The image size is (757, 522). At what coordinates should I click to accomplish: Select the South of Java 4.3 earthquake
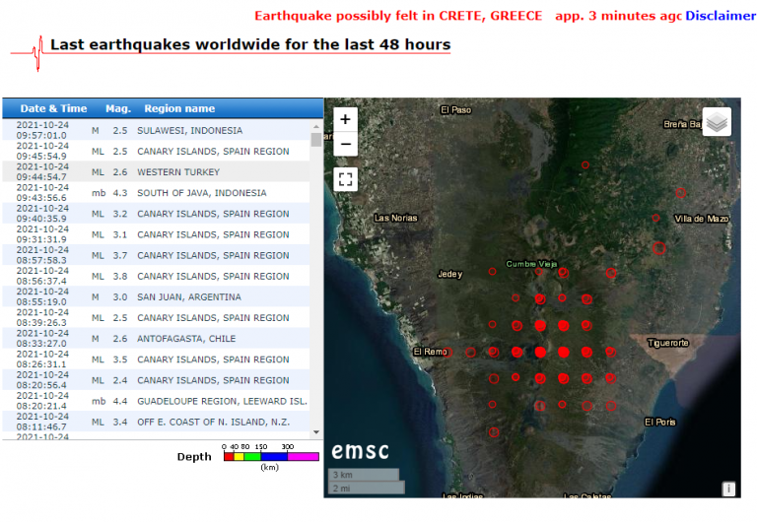(158, 193)
